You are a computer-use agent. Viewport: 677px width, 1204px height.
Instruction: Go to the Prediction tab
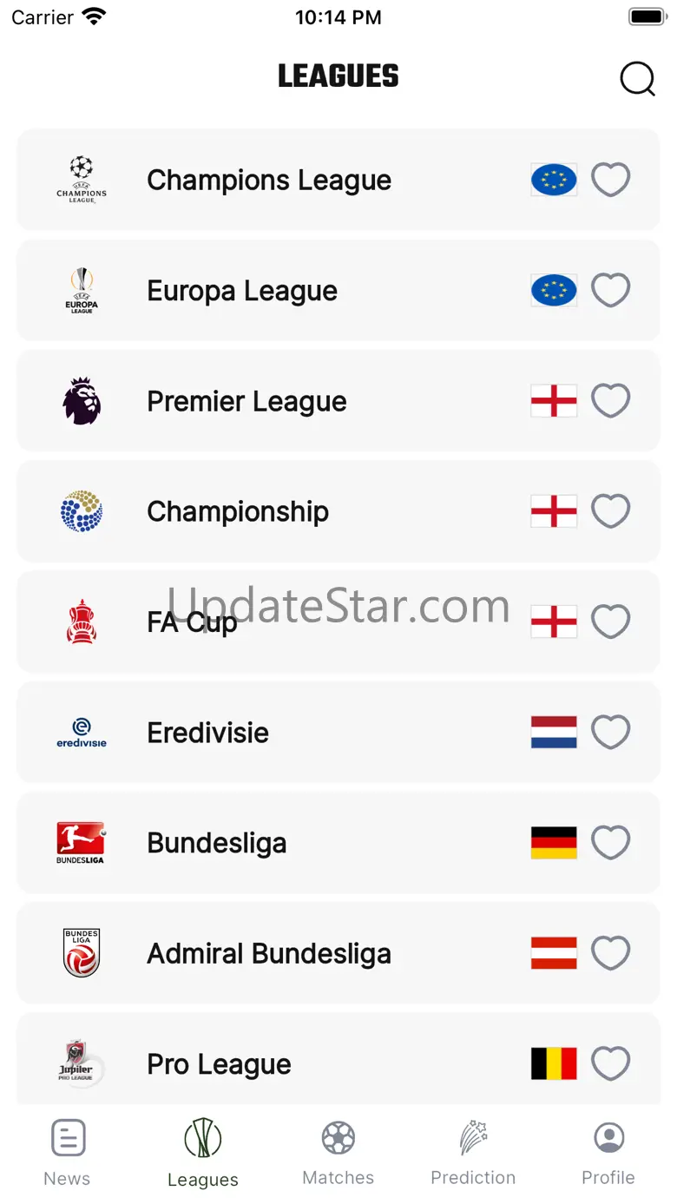pos(473,1152)
